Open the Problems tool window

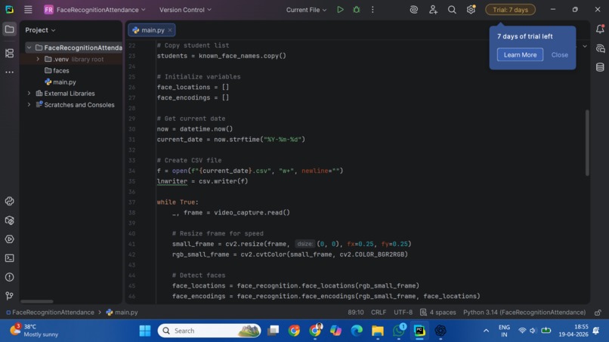click(x=9, y=277)
